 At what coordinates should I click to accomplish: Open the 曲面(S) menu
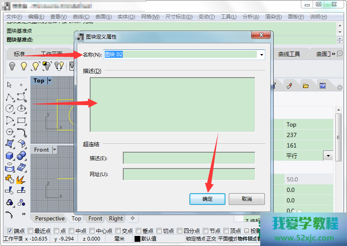coord(103,17)
